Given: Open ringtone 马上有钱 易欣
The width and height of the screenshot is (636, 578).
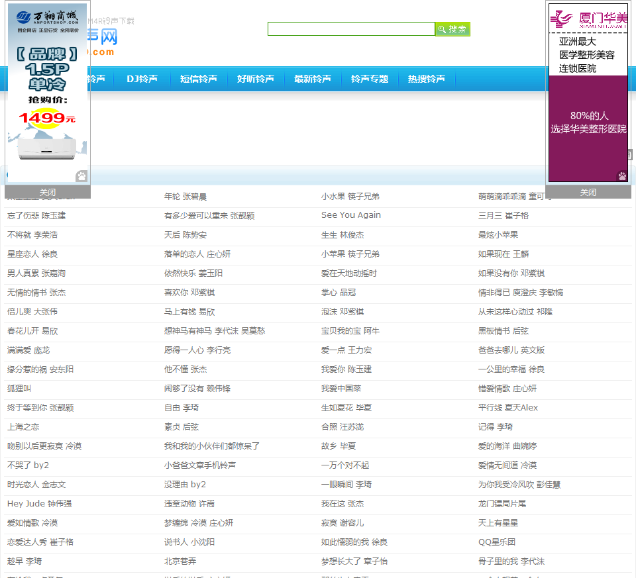Looking at the screenshot, I should click(x=189, y=312).
